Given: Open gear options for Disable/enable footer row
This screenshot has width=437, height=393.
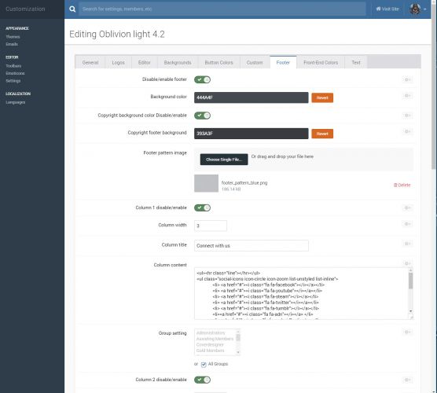Looking at the screenshot, I should click(407, 79).
